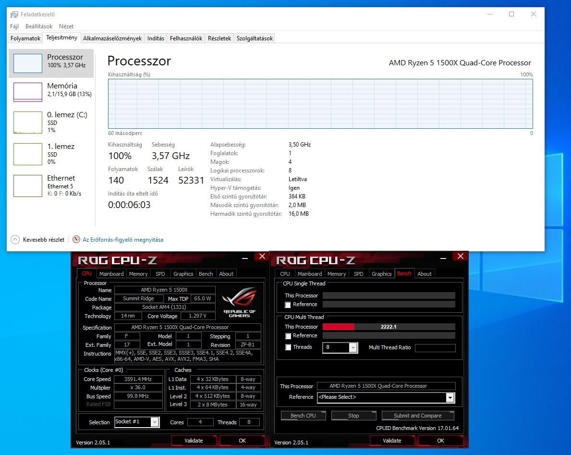Click Validate in right CPU-Z window
Screen dimensions: 571x455
coord(392,441)
